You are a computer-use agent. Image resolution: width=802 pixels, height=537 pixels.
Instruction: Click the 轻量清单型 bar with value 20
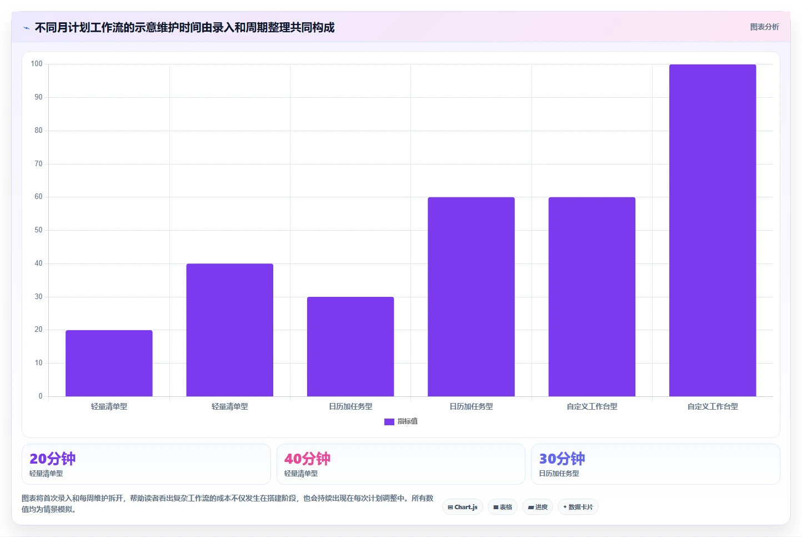(x=109, y=363)
